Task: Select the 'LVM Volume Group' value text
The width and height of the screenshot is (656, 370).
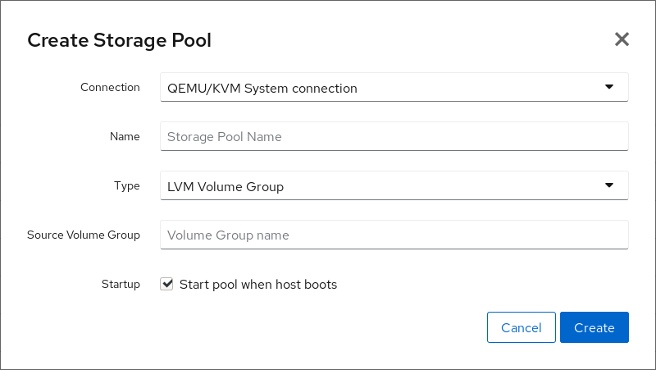Action: point(225,187)
